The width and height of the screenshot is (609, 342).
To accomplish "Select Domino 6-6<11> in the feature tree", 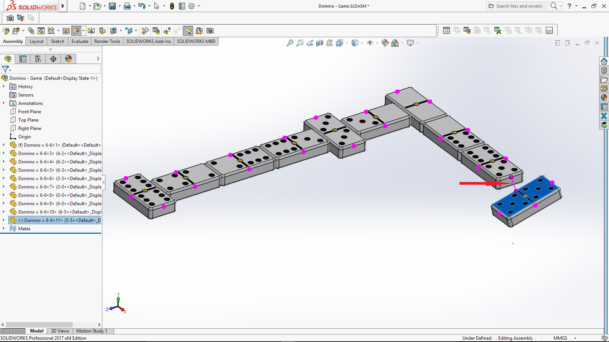I will point(59,220).
